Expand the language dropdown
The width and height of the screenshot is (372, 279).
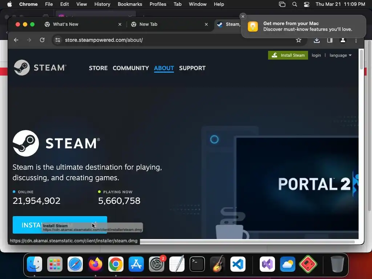(x=340, y=55)
